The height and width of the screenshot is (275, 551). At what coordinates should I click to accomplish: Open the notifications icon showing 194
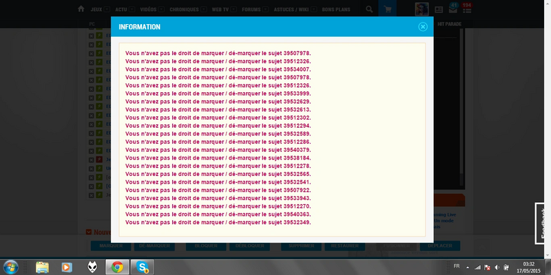[x=466, y=9]
